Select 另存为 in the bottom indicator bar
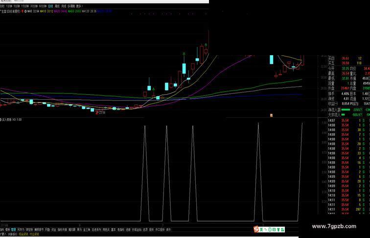Screen dimensions: 370x238 21,230
